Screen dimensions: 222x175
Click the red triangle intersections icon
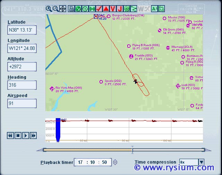[106, 9]
